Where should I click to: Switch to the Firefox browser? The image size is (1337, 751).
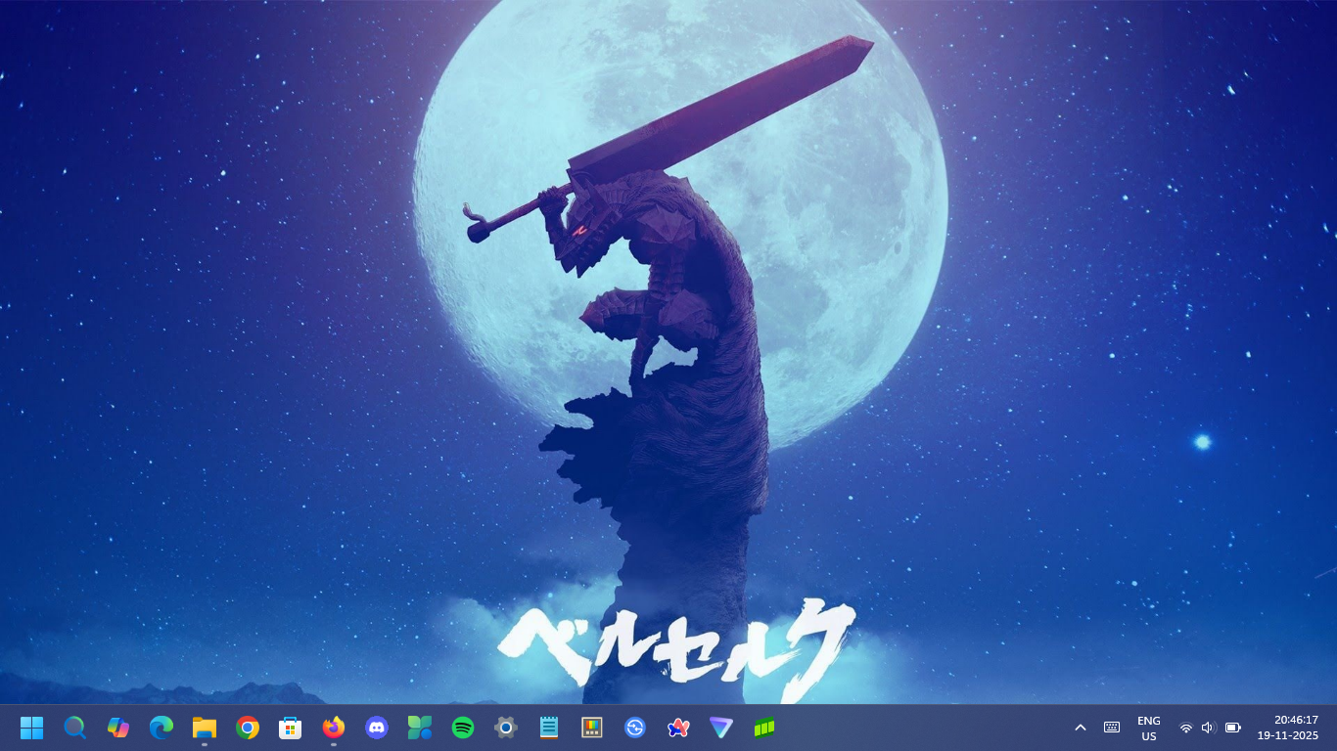[334, 728]
